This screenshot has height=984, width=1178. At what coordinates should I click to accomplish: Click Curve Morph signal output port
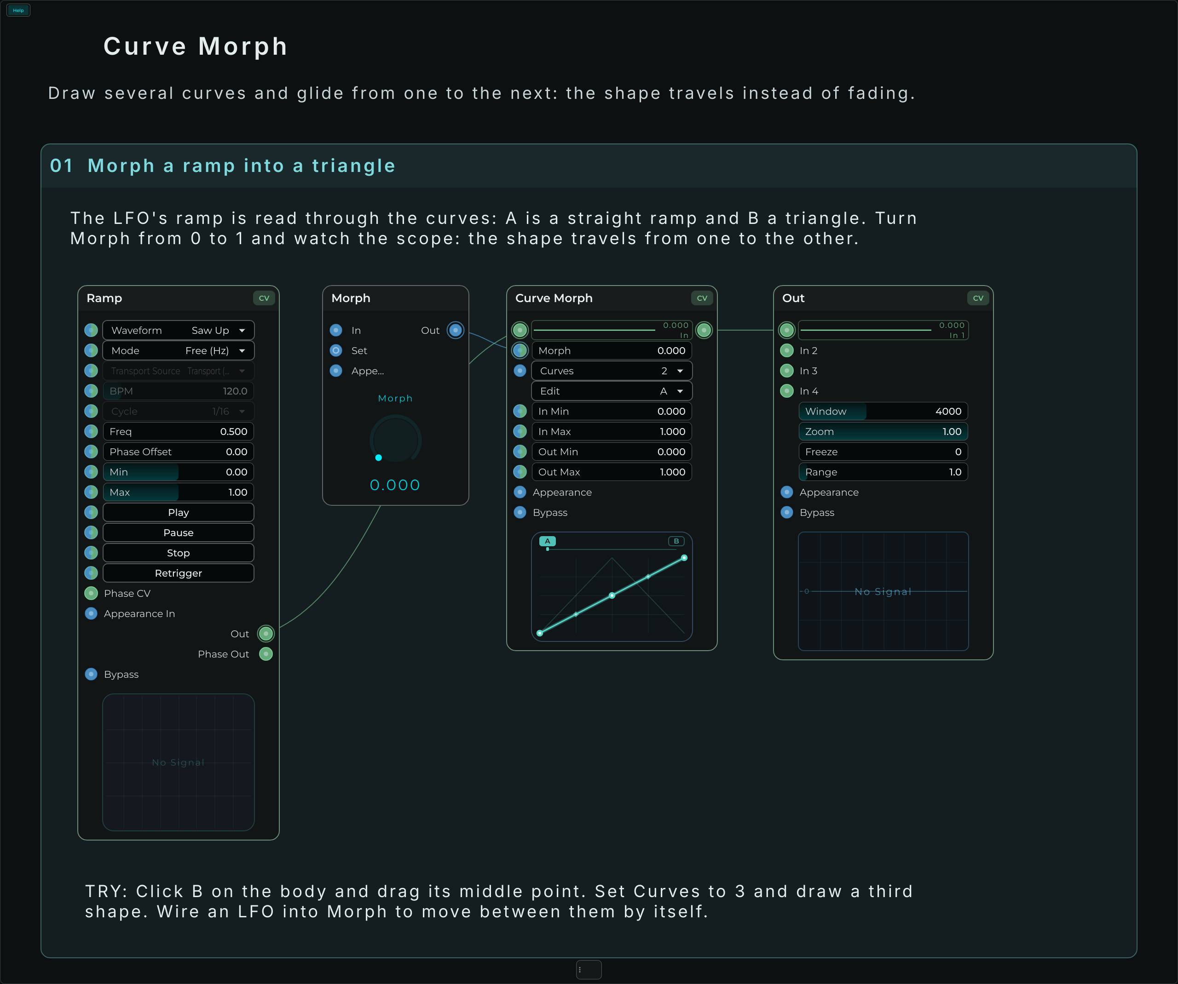click(x=704, y=330)
